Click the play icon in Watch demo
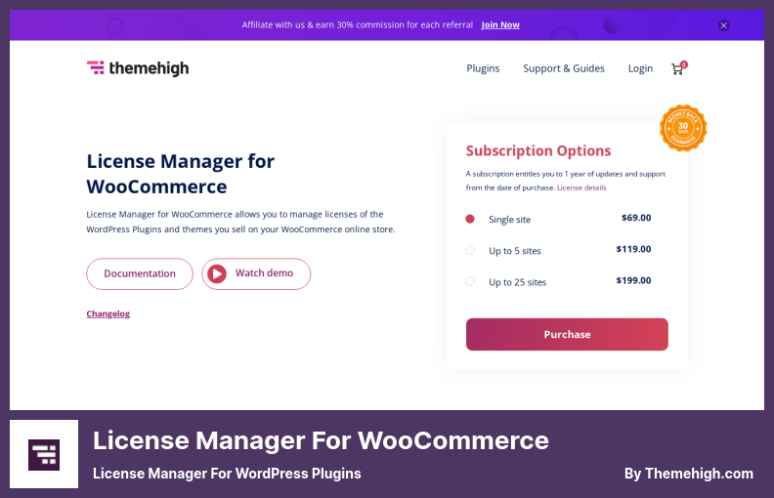Viewport: 774px width, 498px height. point(217,273)
